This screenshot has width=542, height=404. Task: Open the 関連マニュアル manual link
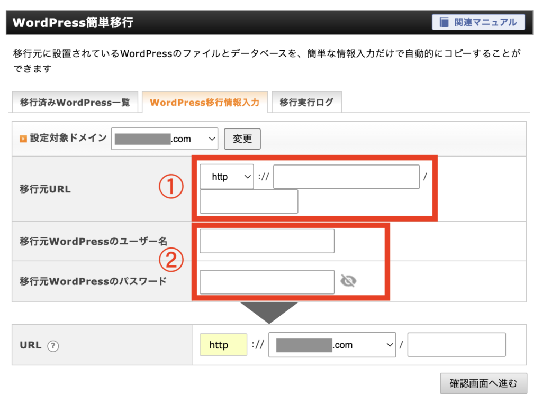[478, 22]
